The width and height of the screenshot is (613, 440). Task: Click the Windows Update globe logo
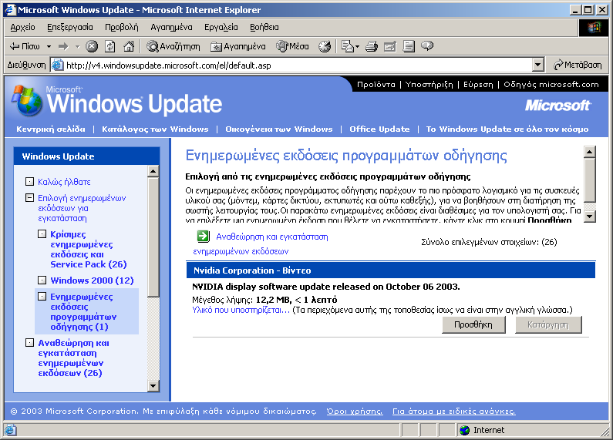click(25, 101)
